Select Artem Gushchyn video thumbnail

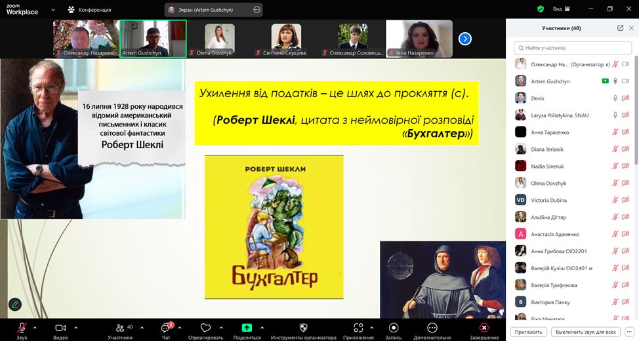coord(154,39)
